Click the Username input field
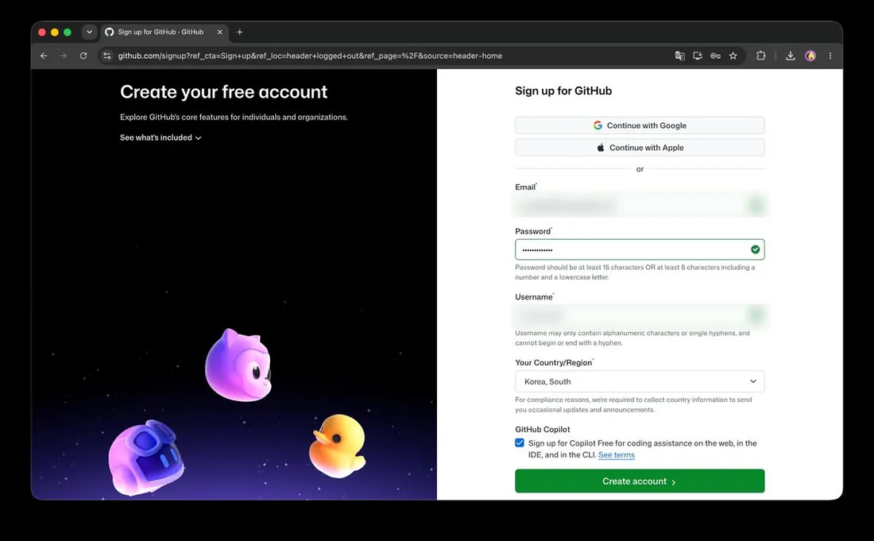 (x=640, y=315)
